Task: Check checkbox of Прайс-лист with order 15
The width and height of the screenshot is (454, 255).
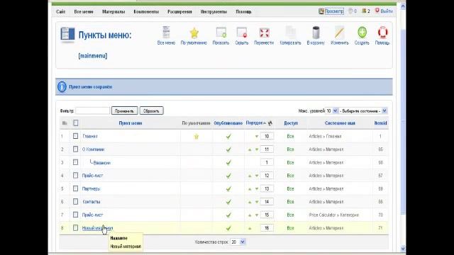Action: (76, 215)
